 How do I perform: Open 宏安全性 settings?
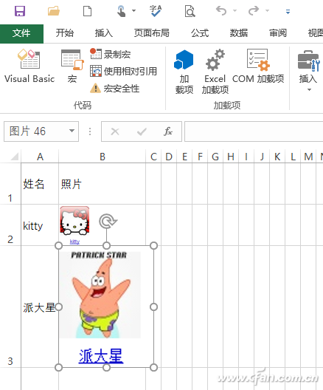[x=114, y=89]
